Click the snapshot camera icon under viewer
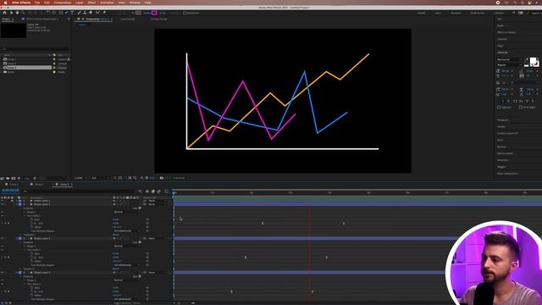Image resolution: width=542 pixels, height=305 pixels. [x=162, y=178]
